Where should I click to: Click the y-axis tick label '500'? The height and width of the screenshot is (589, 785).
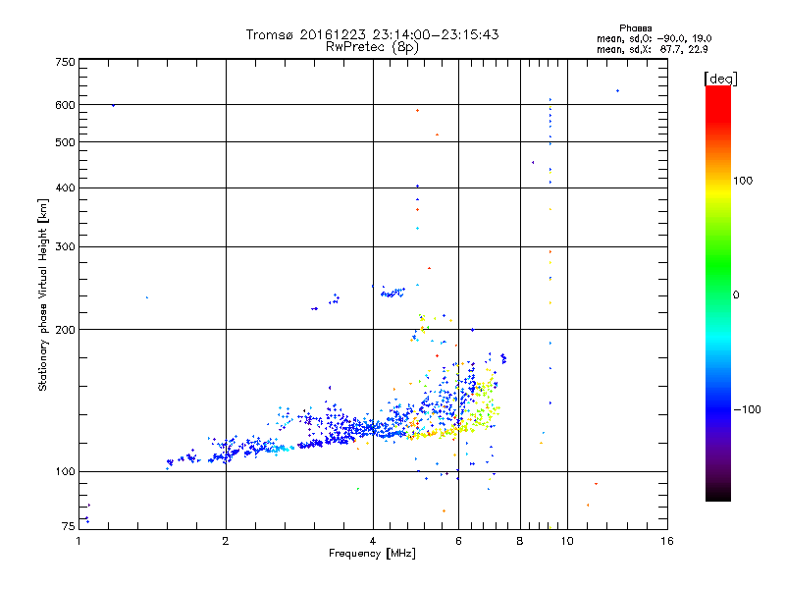coord(65,142)
